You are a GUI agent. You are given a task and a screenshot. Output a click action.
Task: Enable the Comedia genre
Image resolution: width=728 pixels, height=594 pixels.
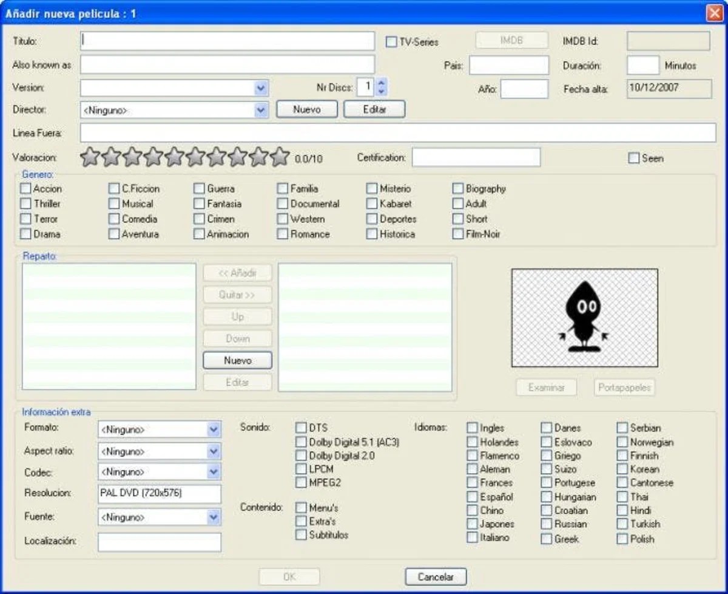113,219
